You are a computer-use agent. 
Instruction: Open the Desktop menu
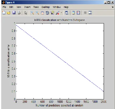(46, 7)
